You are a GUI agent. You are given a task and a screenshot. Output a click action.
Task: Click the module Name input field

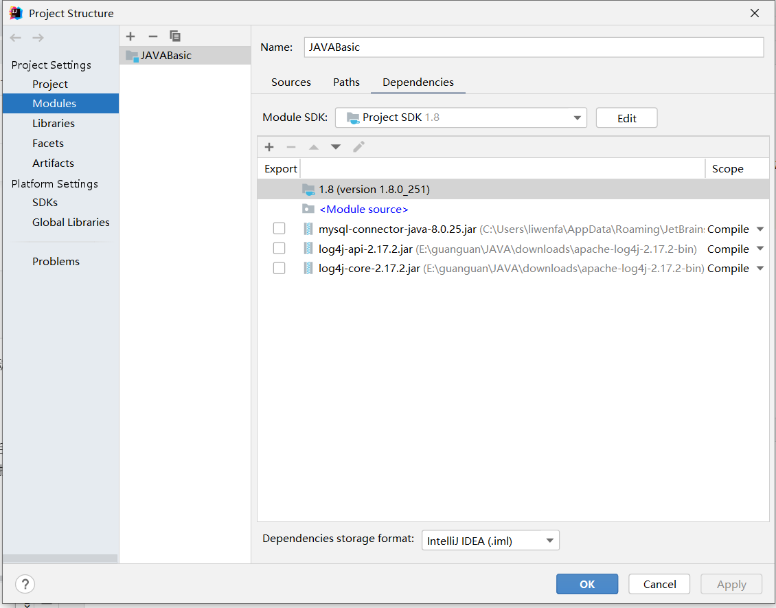pos(534,47)
